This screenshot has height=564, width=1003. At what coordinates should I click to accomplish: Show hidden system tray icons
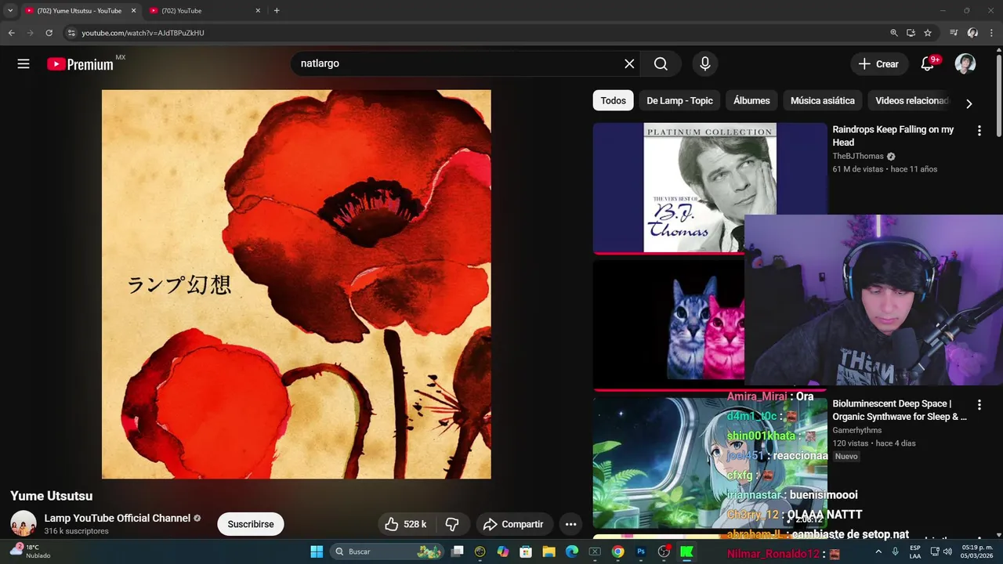878,551
